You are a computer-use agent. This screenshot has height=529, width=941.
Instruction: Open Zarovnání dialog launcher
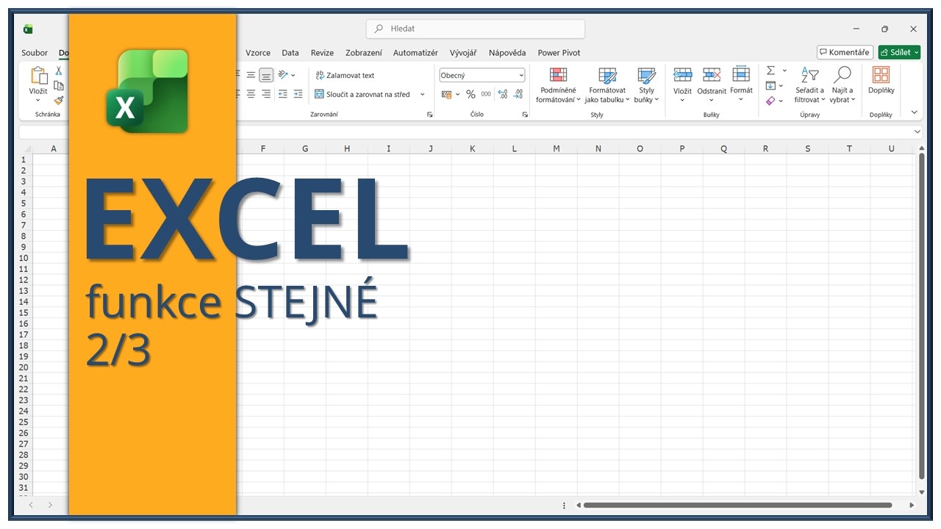coord(429,115)
